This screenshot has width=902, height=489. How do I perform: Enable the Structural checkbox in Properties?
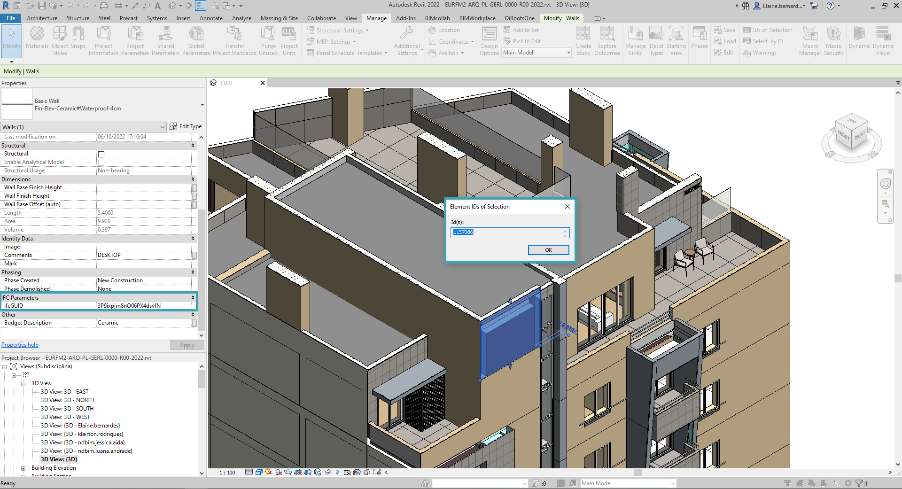pos(101,154)
